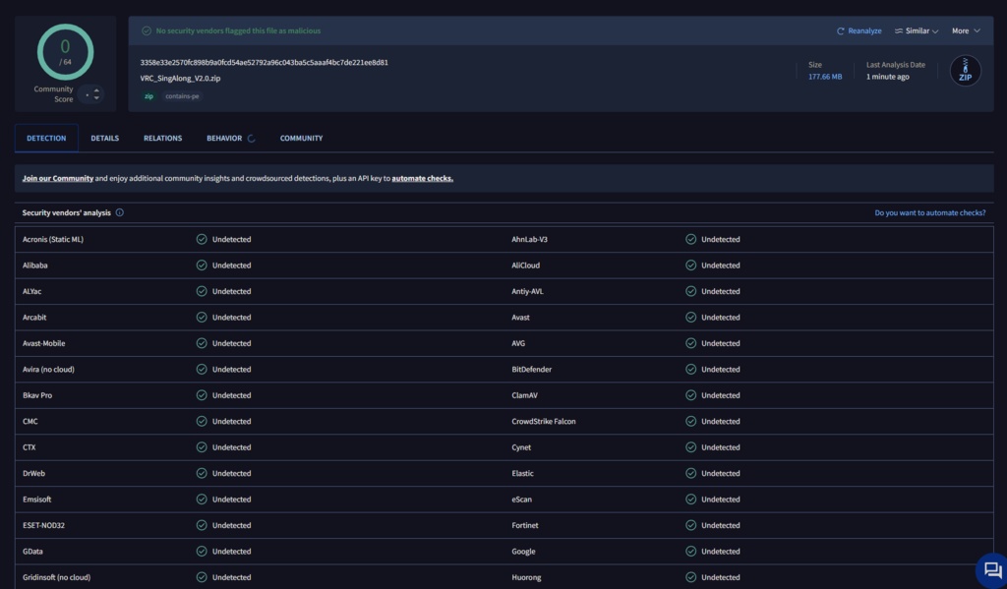Click the no vendors flagged status icon

[147, 30]
